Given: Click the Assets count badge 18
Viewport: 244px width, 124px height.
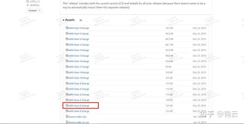Looking at the screenshot, I should coord(81,20).
